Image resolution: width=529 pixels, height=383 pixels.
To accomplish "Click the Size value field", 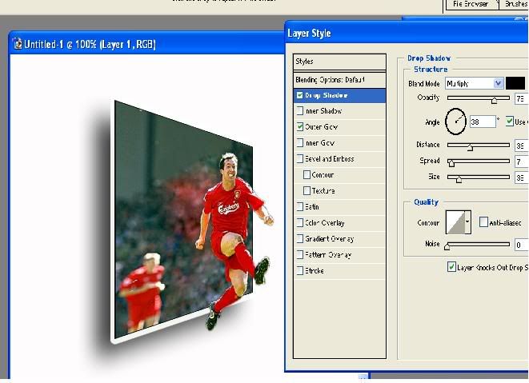I will [x=522, y=178].
